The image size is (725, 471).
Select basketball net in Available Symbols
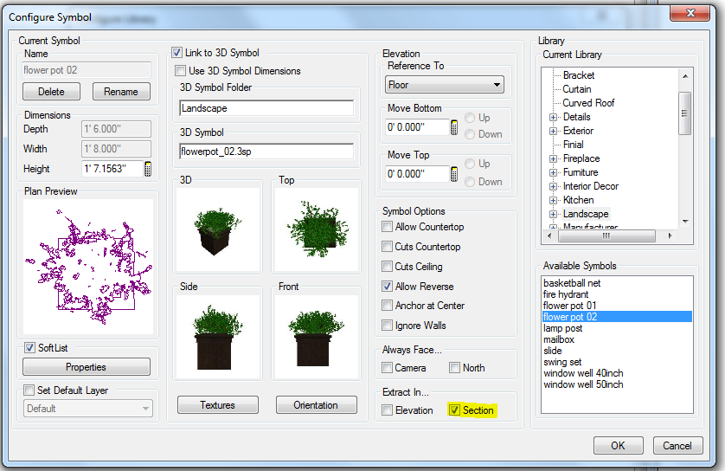click(x=572, y=283)
